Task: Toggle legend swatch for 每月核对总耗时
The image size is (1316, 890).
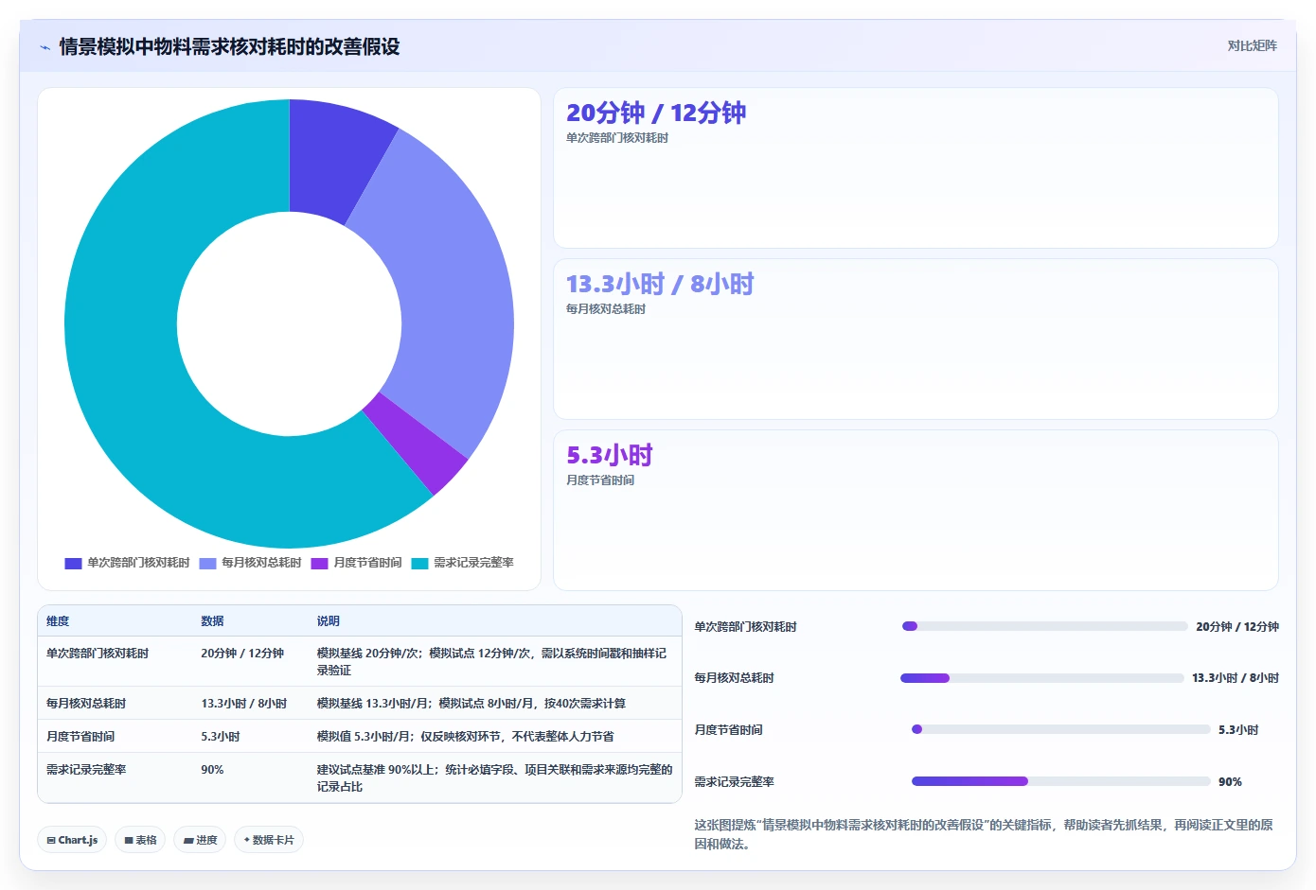Action: pos(207,563)
